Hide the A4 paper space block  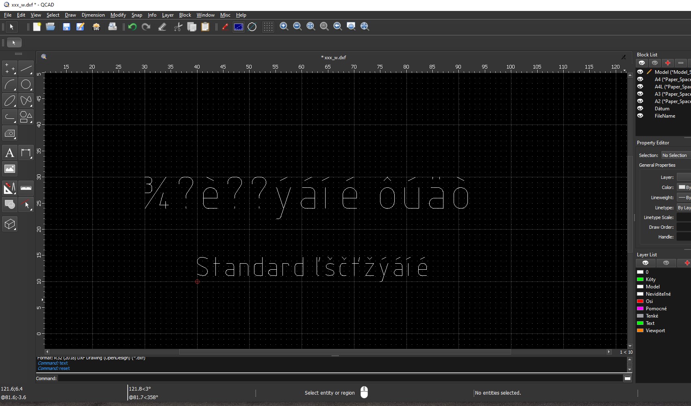pos(640,79)
